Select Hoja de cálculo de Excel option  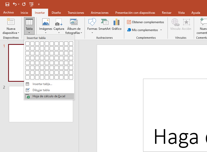pyautogui.click(x=49, y=96)
